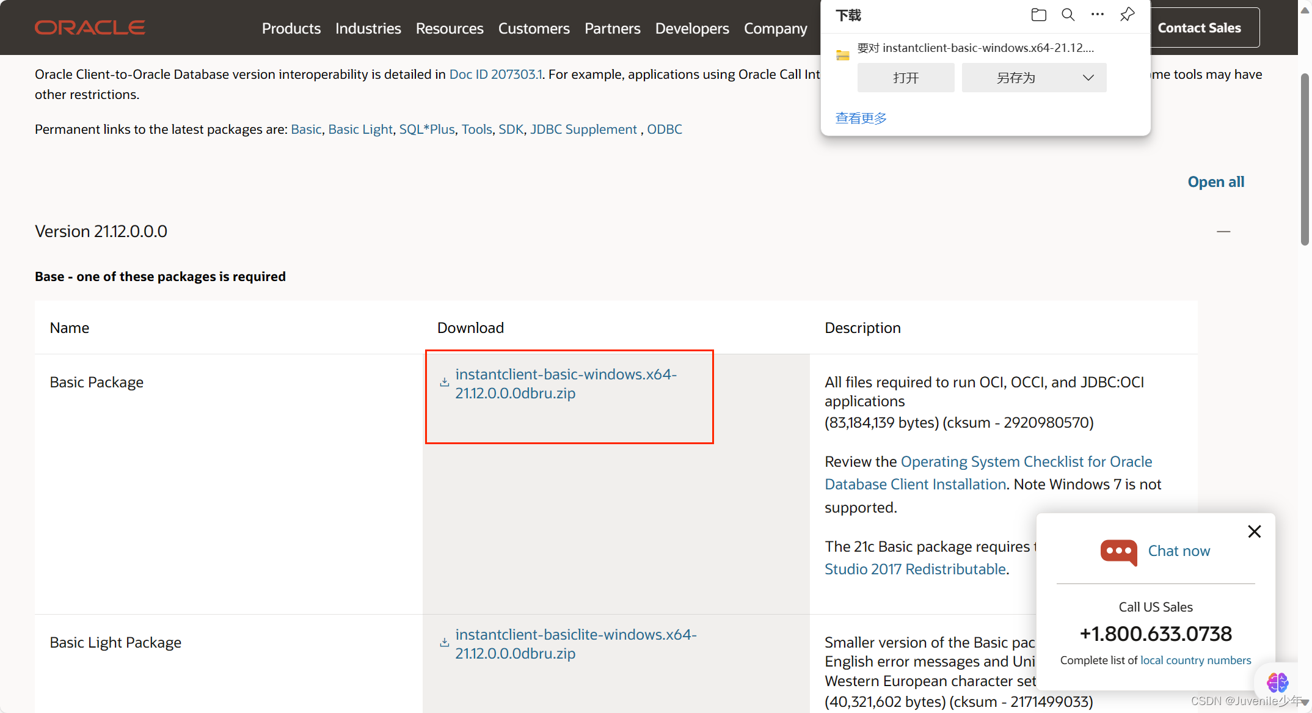The height and width of the screenshot is (713, 1312).
Task: Open the Resources menu
Action: tap(450, 28)
